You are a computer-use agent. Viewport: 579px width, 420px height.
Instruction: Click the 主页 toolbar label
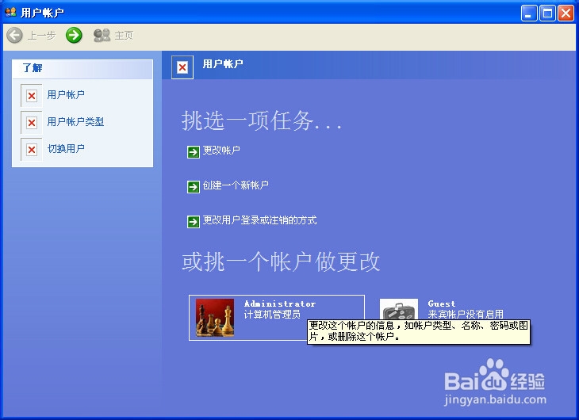point(124,36)
